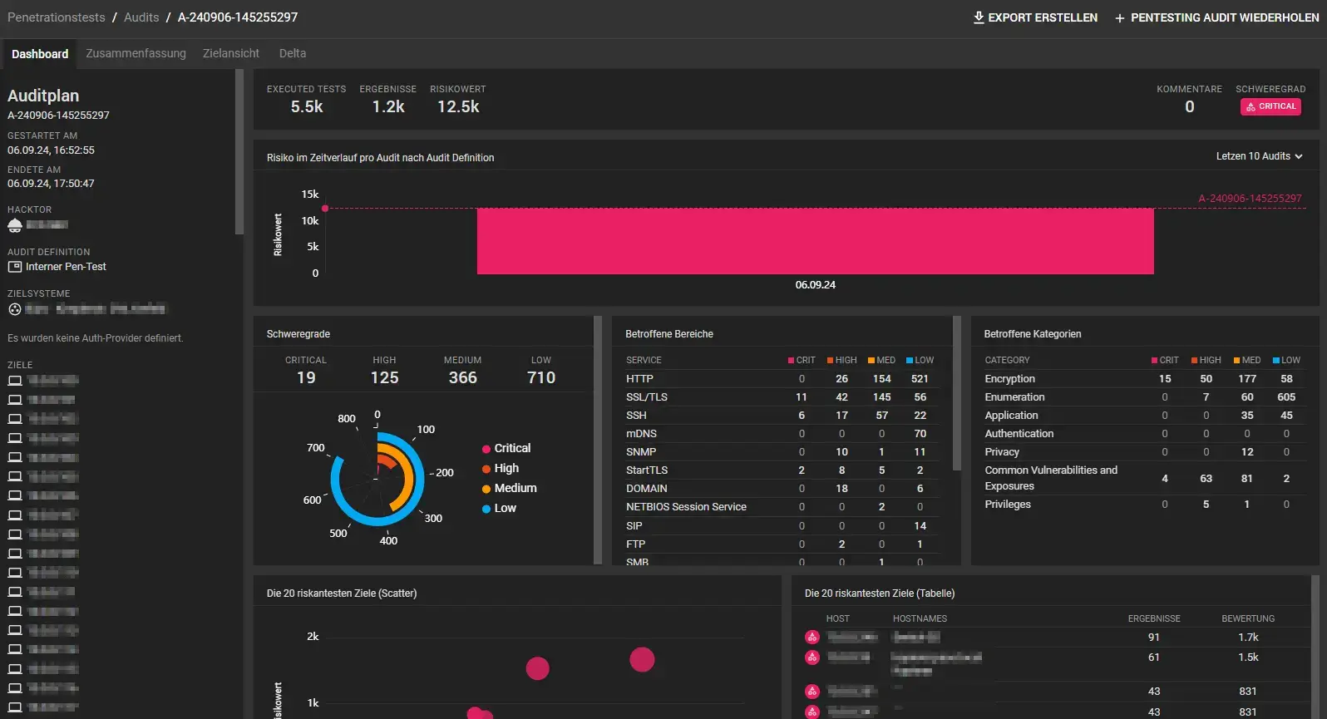
Task: Click the Interner Pen-Test definition icon
Action: [15, 267]
